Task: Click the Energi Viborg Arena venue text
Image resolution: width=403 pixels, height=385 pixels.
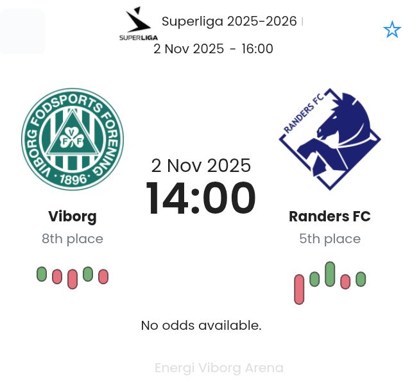Action: [219, 368]
